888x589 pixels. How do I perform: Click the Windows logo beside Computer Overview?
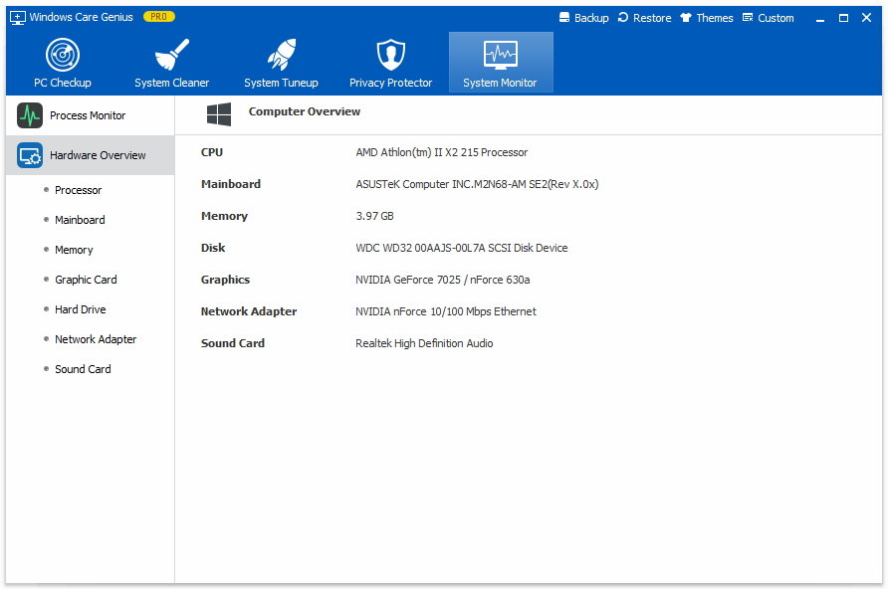click(x=219, y=114)
